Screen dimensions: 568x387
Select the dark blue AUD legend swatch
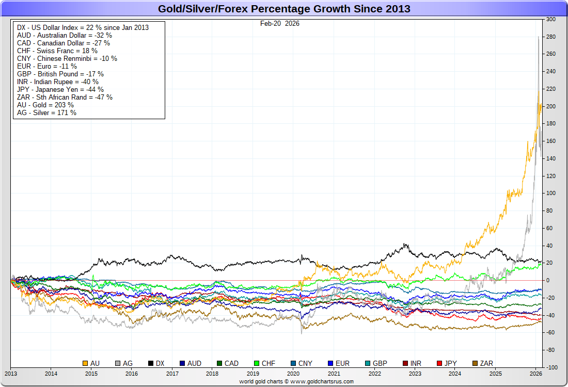pos(182,363)
